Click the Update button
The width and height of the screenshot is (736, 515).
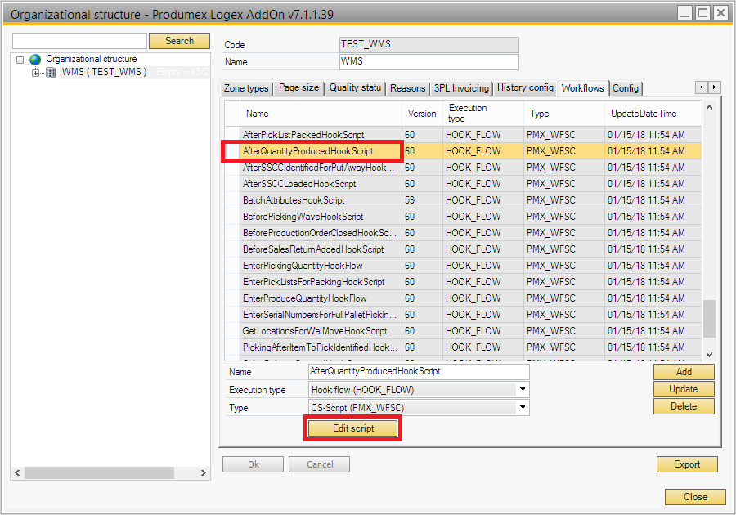[x=684, y=389]
